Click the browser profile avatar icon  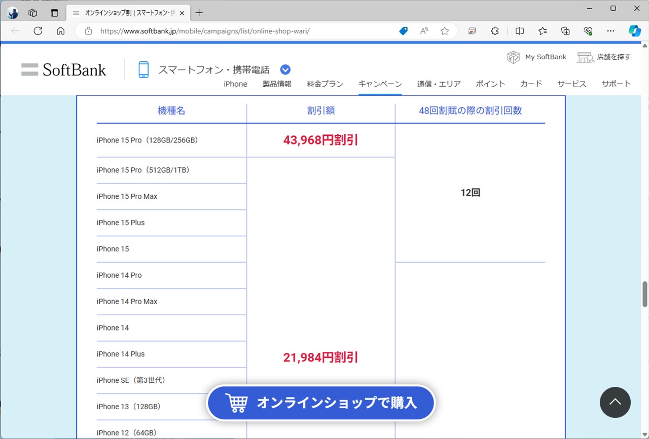12,13
